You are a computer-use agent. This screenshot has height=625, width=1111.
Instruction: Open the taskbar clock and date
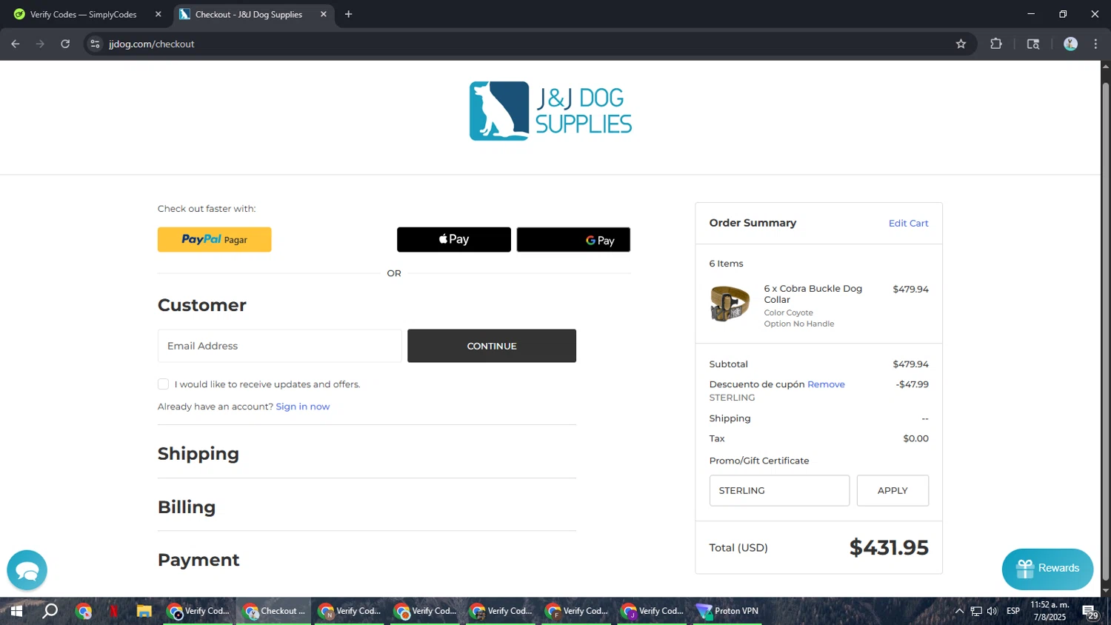(1050, 611)
